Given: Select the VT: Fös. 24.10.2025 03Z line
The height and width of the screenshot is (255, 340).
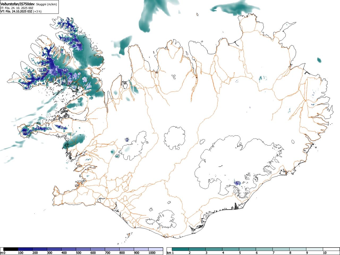Looking at the screenshot, I should 16,11.
